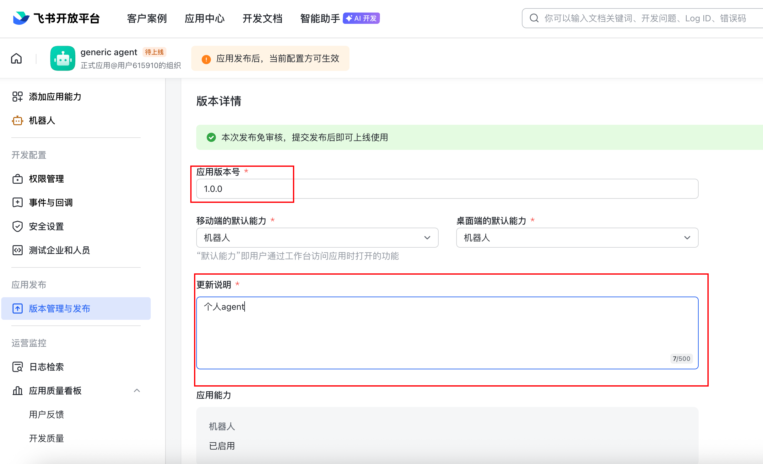Screen dimensions: 763x464
Task: Open 添加应用能力 in the sidebar
Action: click(55, 97)
